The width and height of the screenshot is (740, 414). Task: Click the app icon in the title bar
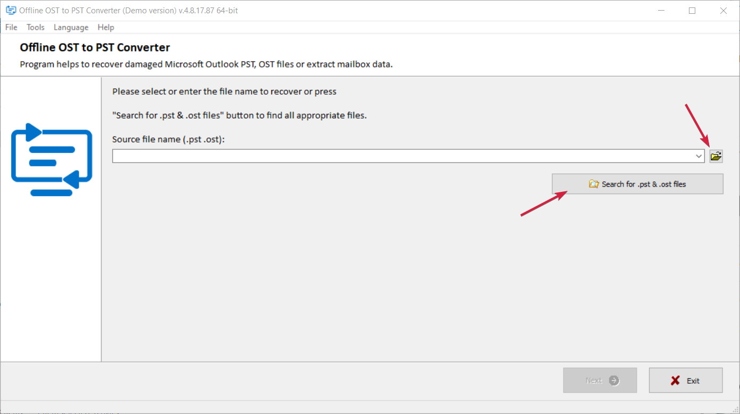11,10
